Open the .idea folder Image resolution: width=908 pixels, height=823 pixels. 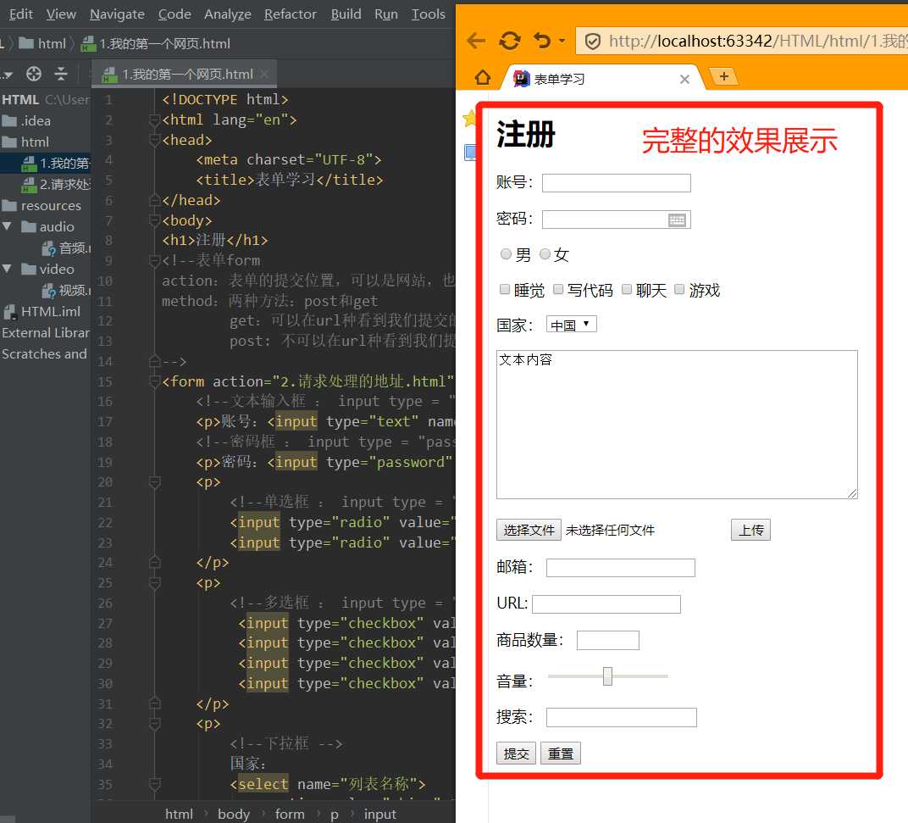point(26,120)
